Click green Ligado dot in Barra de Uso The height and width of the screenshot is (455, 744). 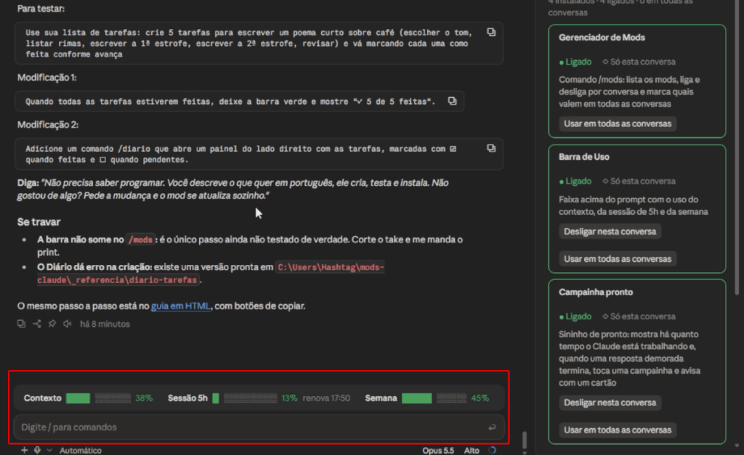562,181
